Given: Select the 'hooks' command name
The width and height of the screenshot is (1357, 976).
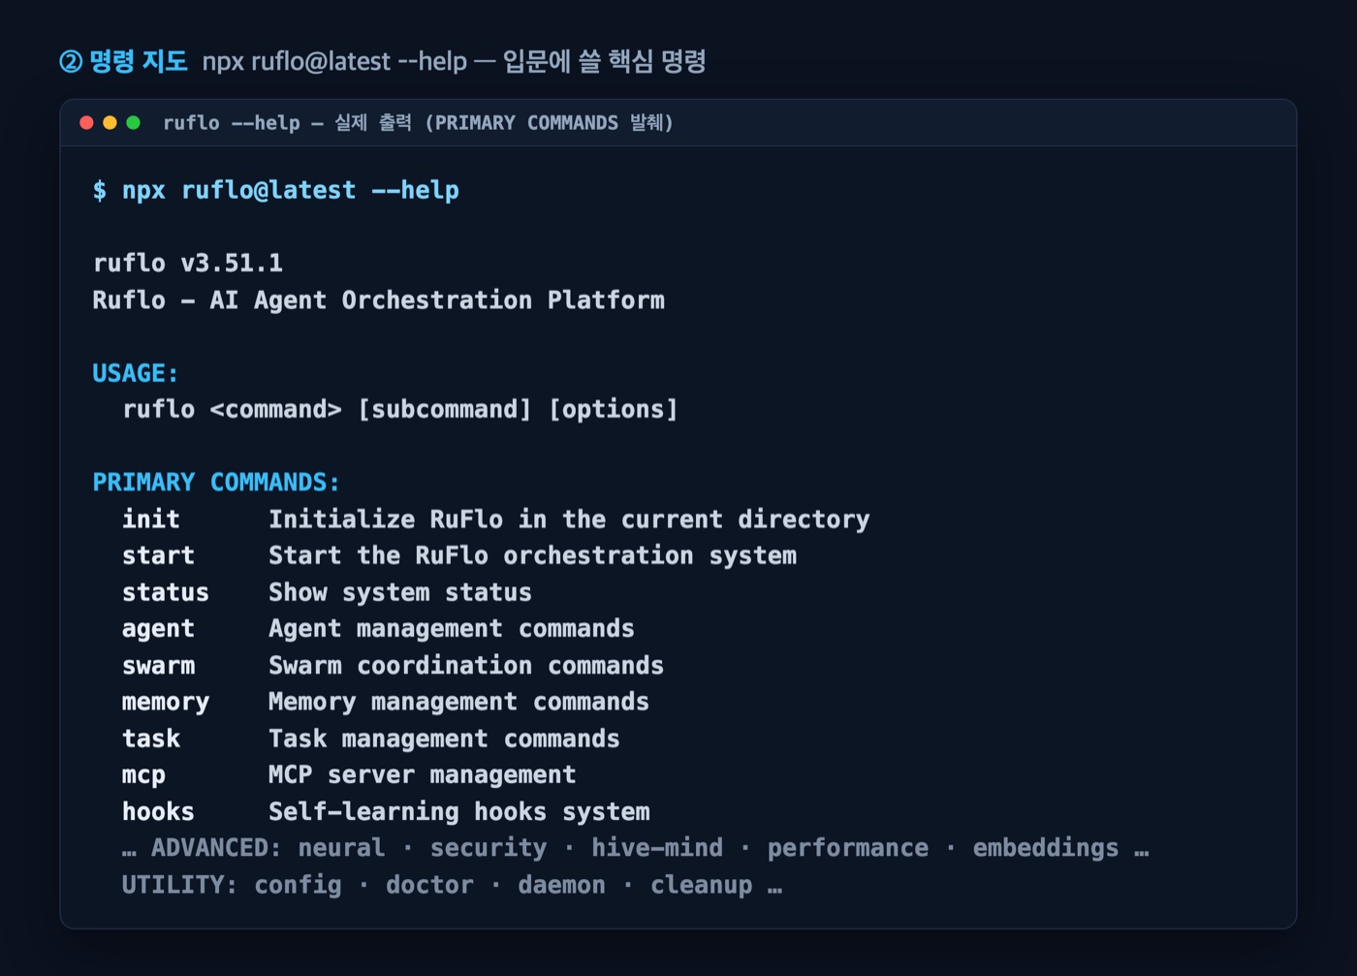Looking at the screenshot, I should [159, 811].
